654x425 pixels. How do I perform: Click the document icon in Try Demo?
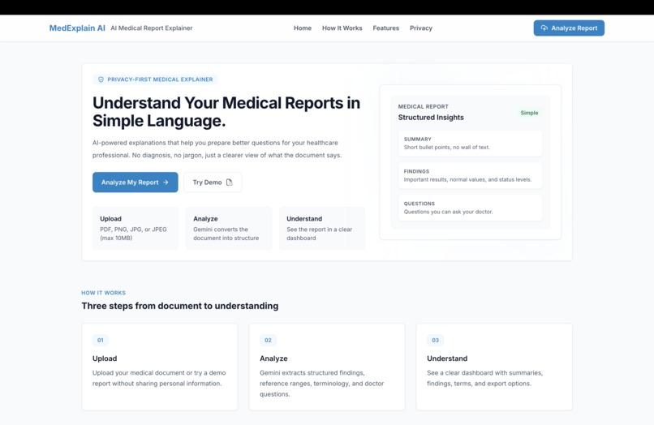[230, 182]
